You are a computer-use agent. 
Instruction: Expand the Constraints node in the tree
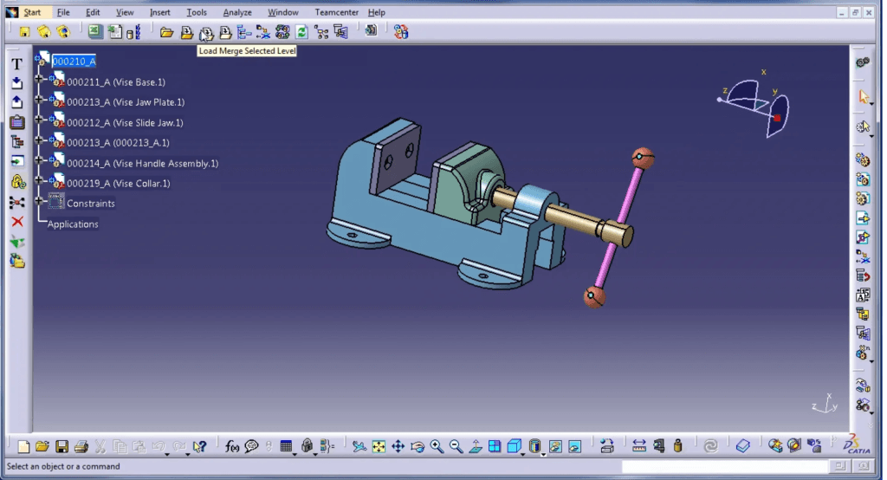(39, 201)
